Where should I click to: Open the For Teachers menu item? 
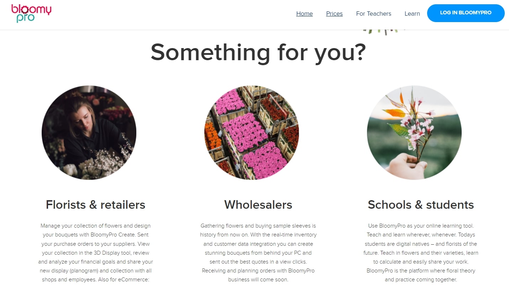pyautogui.click(x=373, y=14)
